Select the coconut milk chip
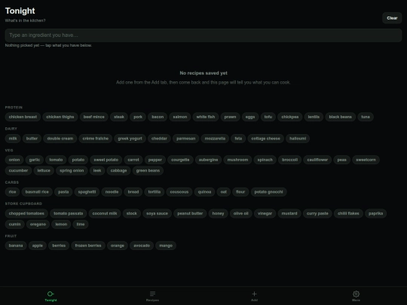 pyautogui.click(x=105, y=213)
